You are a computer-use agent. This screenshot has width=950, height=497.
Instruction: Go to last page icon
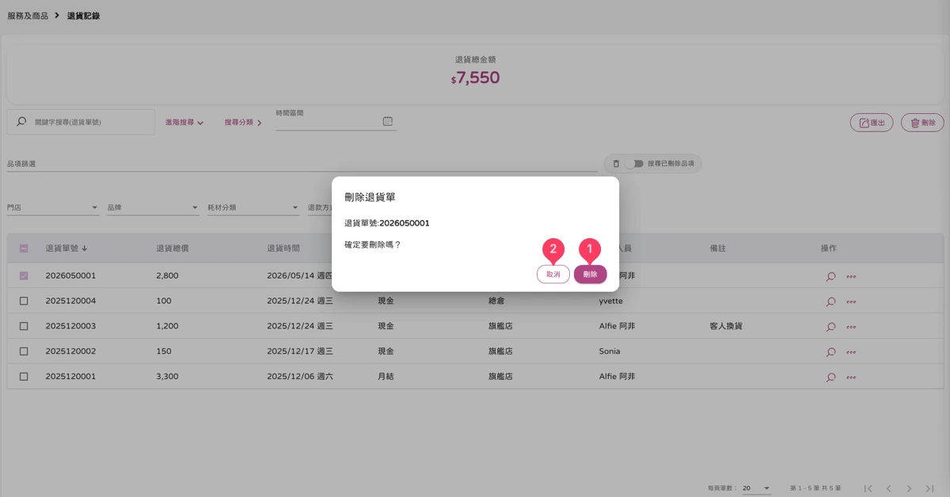930,488
